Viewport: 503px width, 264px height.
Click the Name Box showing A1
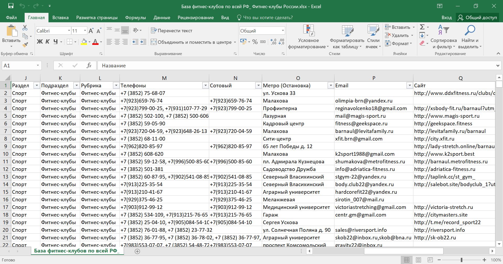pos(19,66)
